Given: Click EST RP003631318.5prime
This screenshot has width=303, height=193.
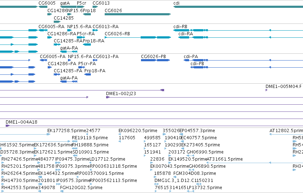Looking at the screenshot, I should (x=113, y=167).
